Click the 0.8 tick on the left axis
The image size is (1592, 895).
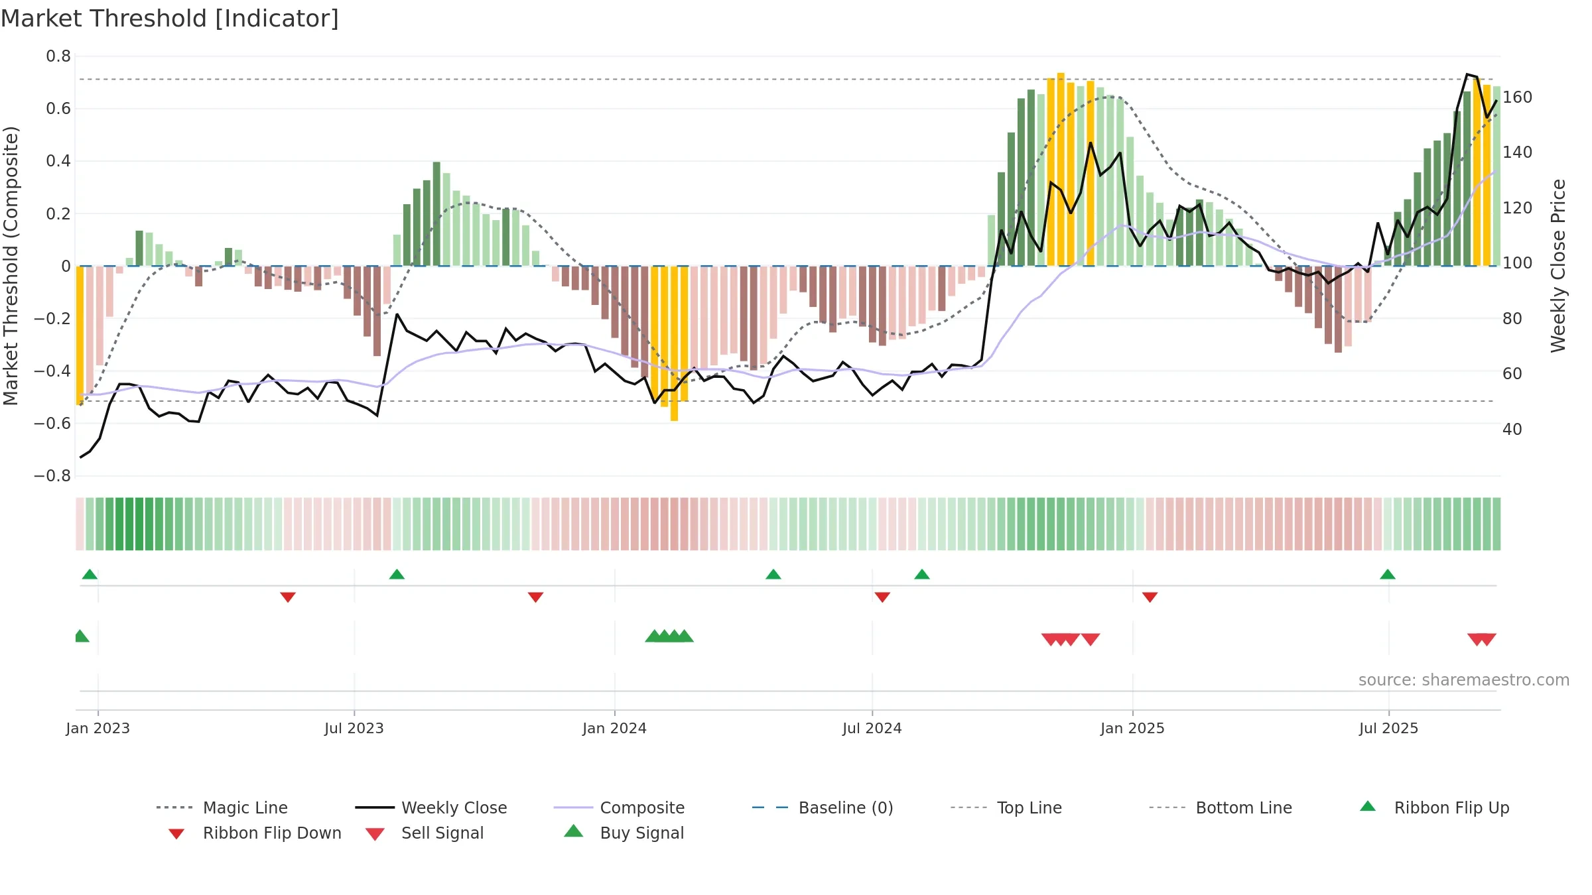pyautogui.click(x=58, y=56)
